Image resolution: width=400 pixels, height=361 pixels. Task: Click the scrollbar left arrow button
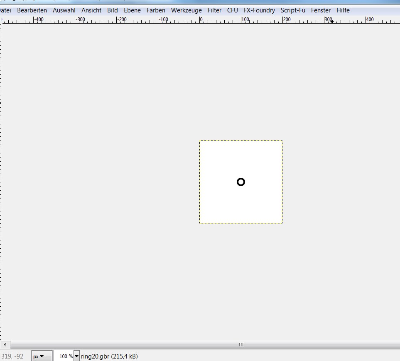(5, 344)
